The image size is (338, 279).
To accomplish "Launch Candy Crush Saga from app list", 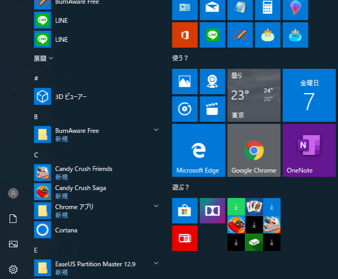I will 97,192.
